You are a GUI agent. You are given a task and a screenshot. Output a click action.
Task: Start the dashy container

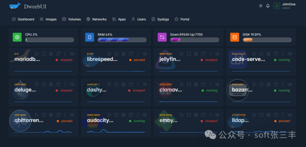(109, 84)
